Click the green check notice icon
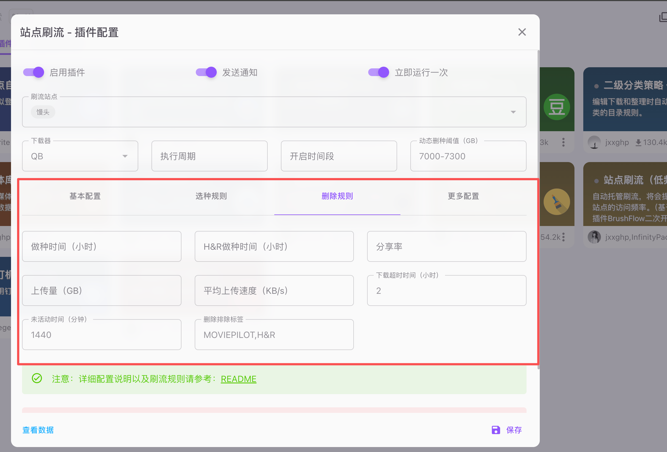This screenshot has width=667, height=452. click(x=37, y=378)
